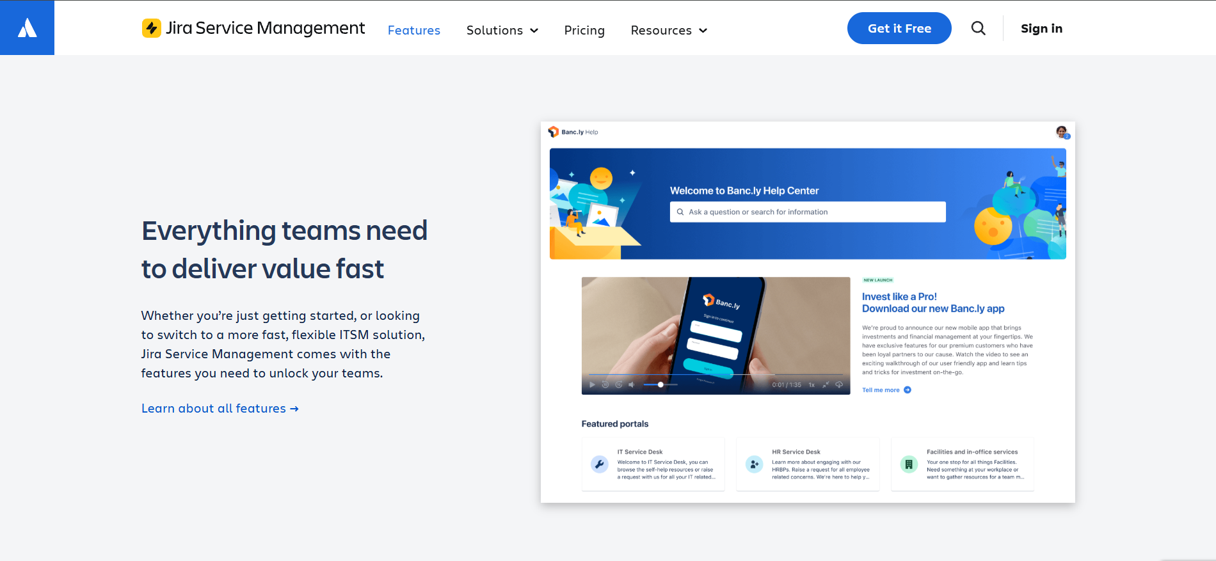Click 'Featured portals' heading

pyautogui.click(x=615, y=423)
